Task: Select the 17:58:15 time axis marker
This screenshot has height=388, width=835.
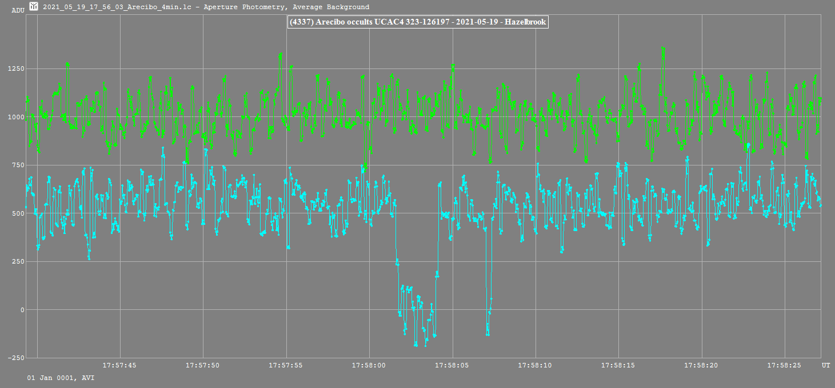Action: pyautogui.click(x=618, y=365)
